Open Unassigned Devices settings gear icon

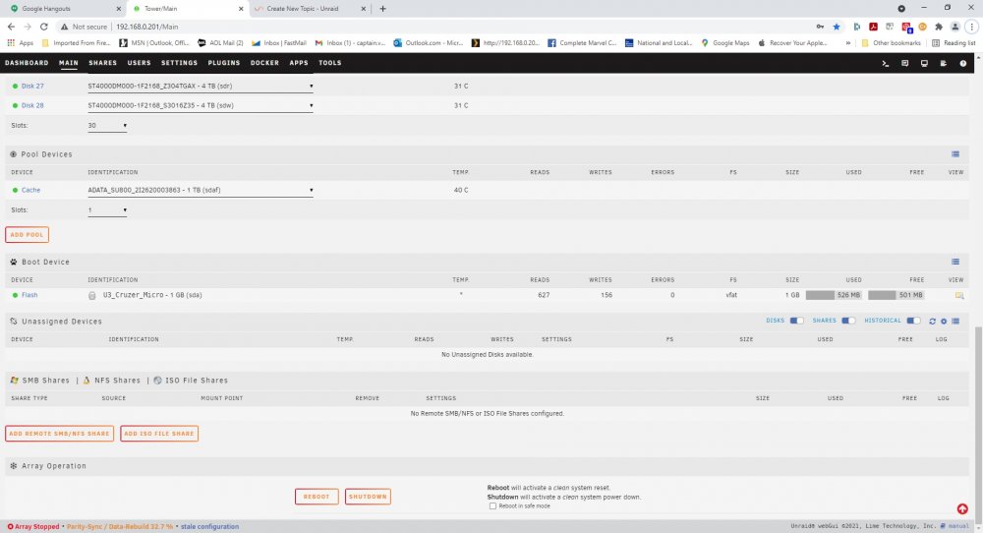click(944, 321)
